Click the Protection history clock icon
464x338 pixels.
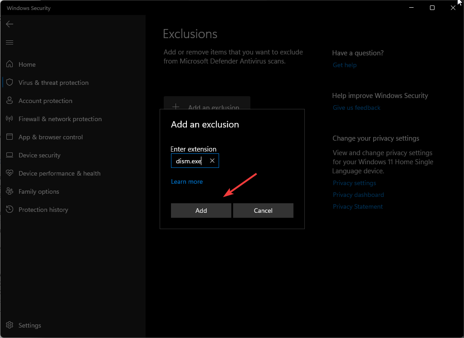point(10,209)
